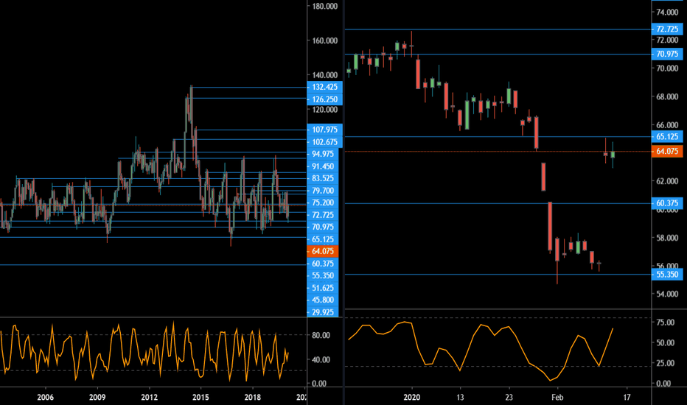Screen dimensions: 687x405
Task: Click the 54.000 axis value
Action: [x=667, y=295]
